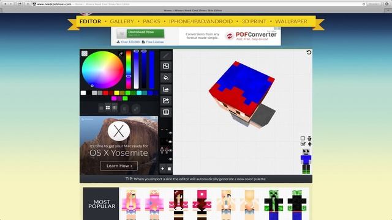Viewport: 392px width, 220px height.
Task: Delete layer with trash icon
Action: [169, 169]
